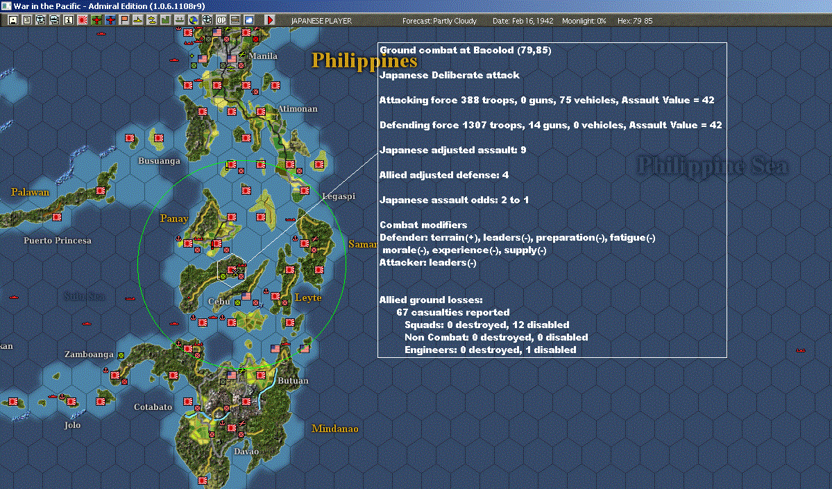The height and width of the screenshot is (489, 832).
Task: Click 'Allied adjusted defense: 4' line
Action: [x=444, y=175]
